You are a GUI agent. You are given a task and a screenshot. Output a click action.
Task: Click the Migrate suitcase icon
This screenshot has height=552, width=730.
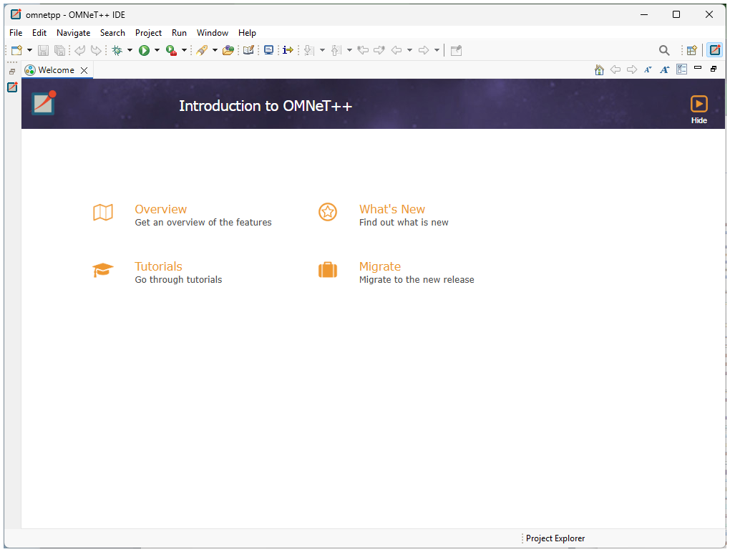click(328, 270)
